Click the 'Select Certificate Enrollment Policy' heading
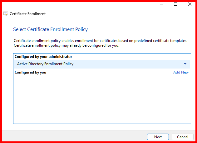197x143 pixels. [50, 29]
